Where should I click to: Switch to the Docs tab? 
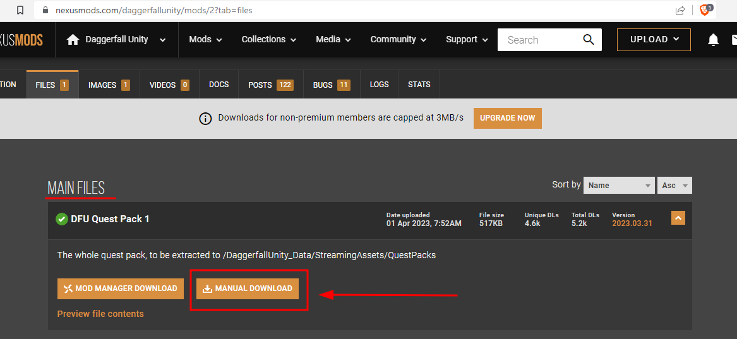(219, 85)
